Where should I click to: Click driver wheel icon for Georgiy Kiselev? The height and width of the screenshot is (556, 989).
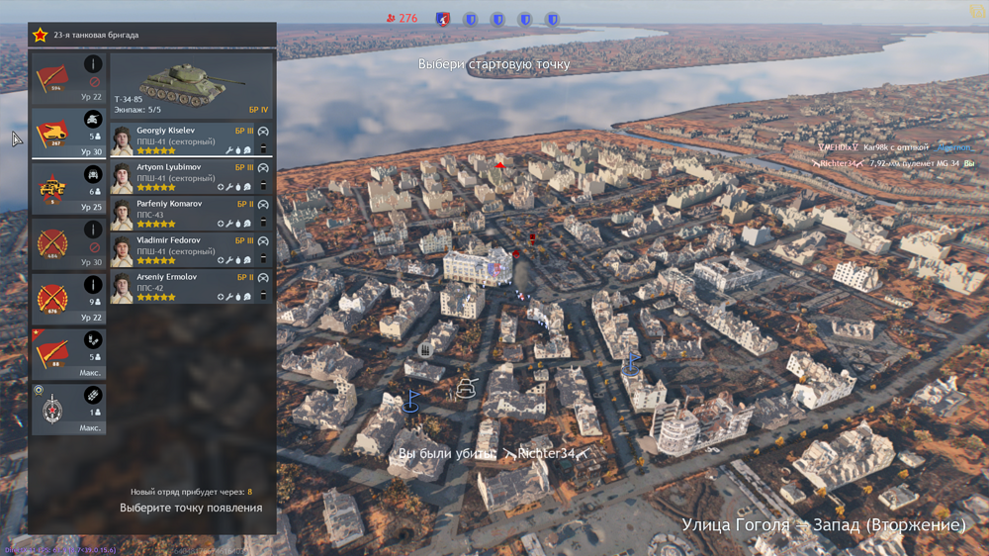click(x=263, y=132)
